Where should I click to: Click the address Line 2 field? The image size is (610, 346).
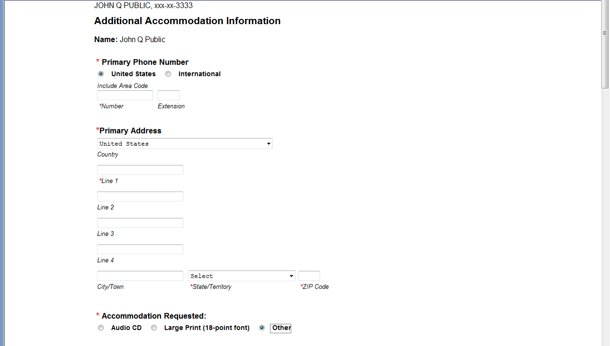pyautogui.click(x=140, y=196)
